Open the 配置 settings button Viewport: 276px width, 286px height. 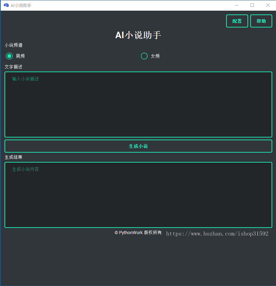coord(237,21)
